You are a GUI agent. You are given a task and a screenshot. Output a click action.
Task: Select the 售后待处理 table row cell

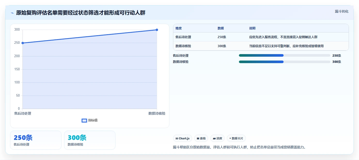coord(183,37)
